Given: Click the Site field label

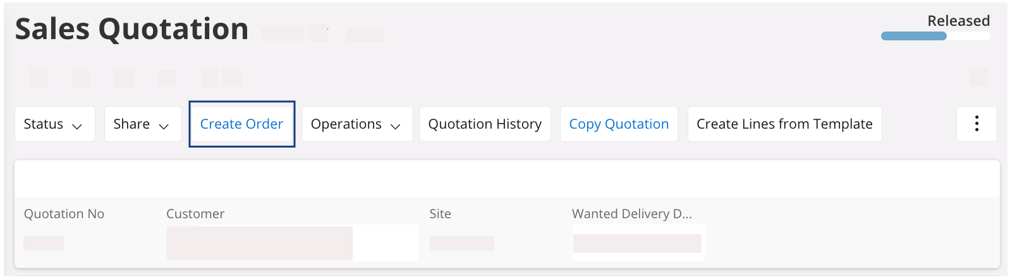Looking at the screenshot, I should (440, 214).
